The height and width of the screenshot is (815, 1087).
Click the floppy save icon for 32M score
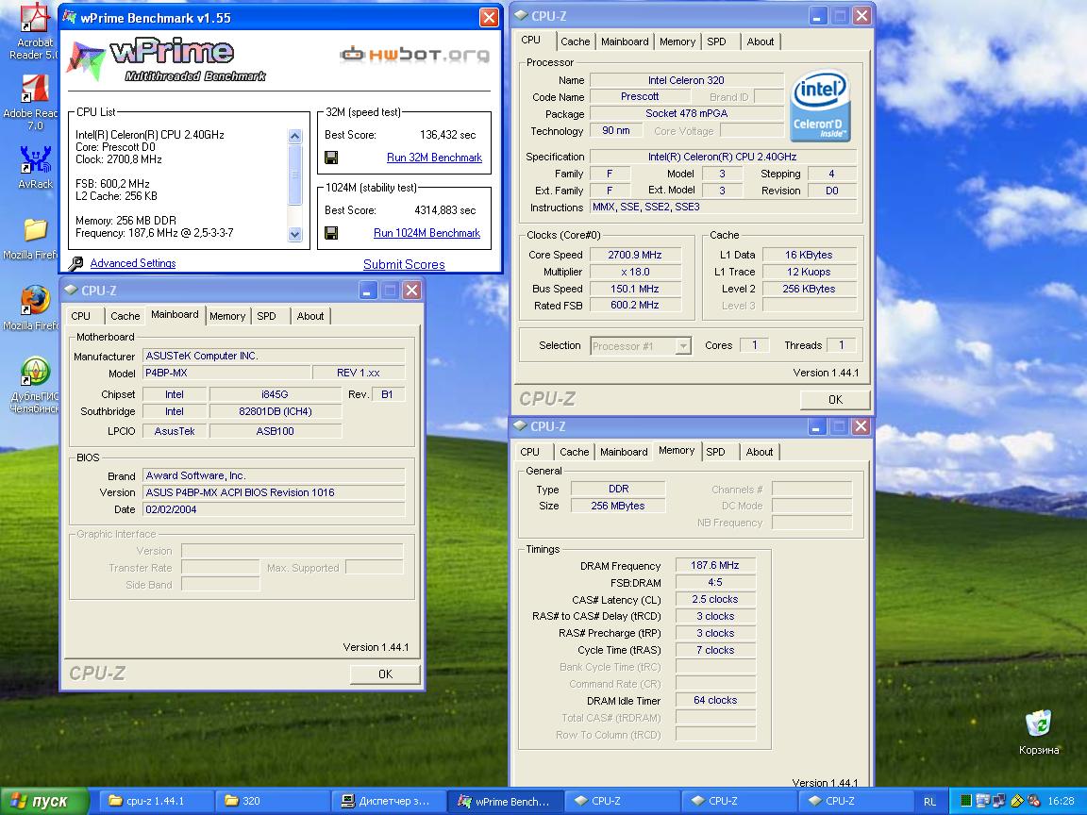(x=331, y=158)
